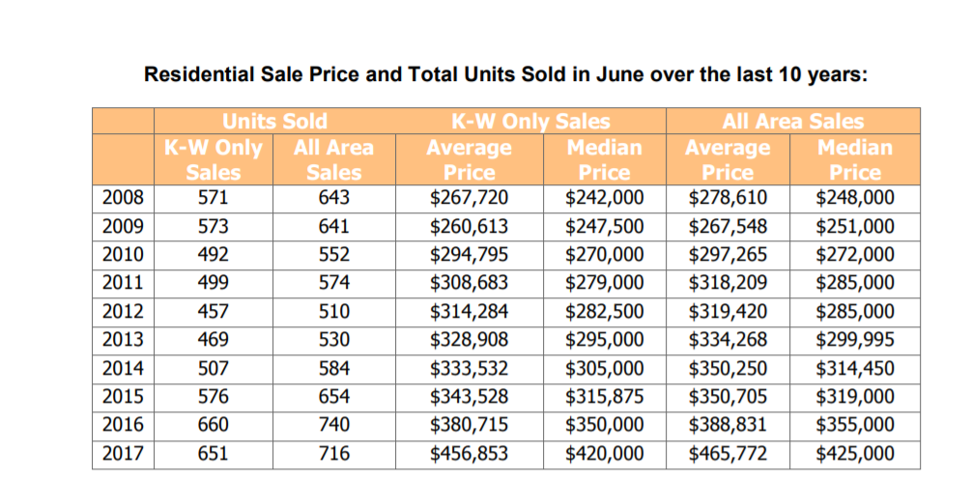Click the $456,853 average price cell
The image size is (972, 479).
click(469, 453)
